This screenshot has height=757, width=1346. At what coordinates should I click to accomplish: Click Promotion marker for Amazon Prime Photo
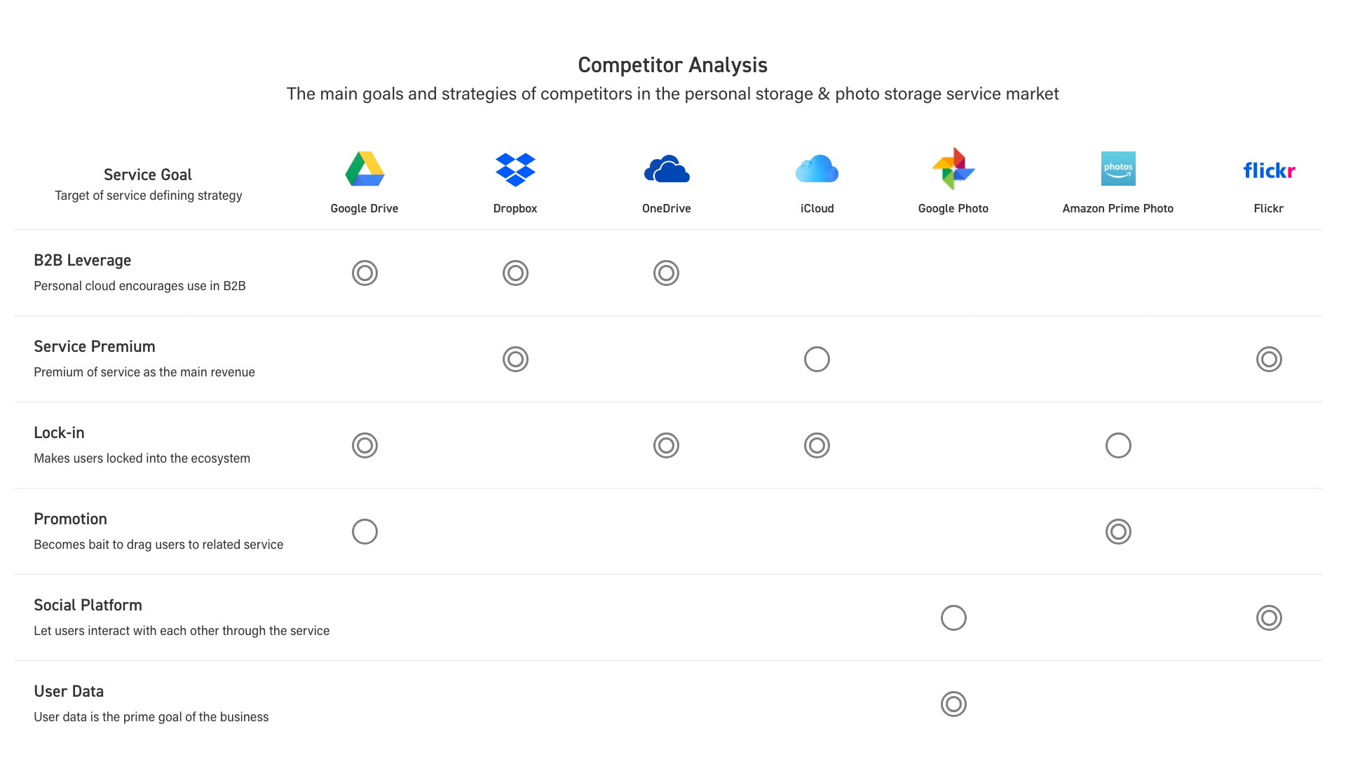1118,531
